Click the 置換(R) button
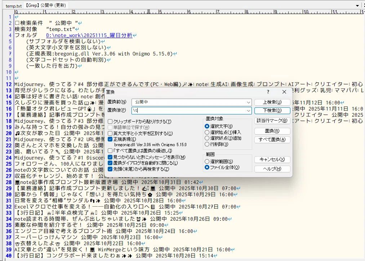 pyautogui.click(x=272, y=131)
